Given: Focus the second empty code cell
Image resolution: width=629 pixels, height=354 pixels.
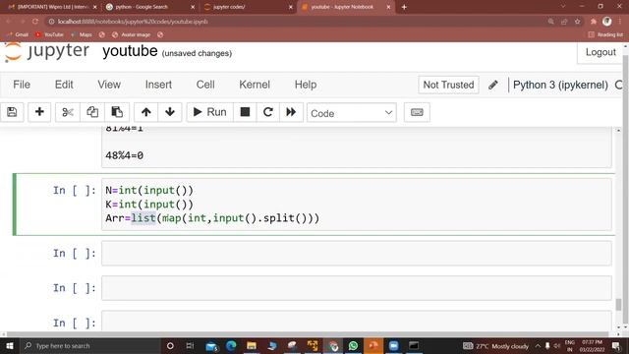Looking at the screenshot, I should click(x=357, y=288).
